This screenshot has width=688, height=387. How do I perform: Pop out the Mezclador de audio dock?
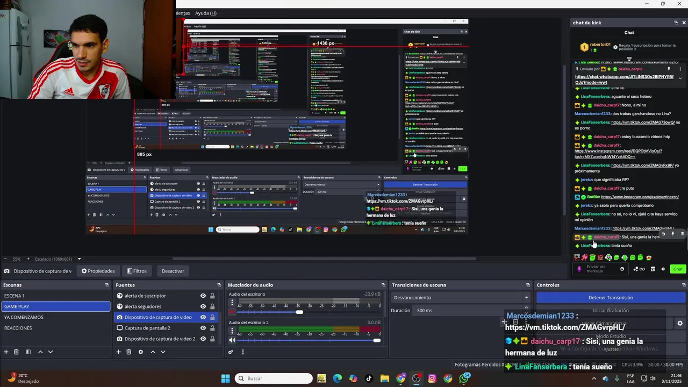[383, 285]
